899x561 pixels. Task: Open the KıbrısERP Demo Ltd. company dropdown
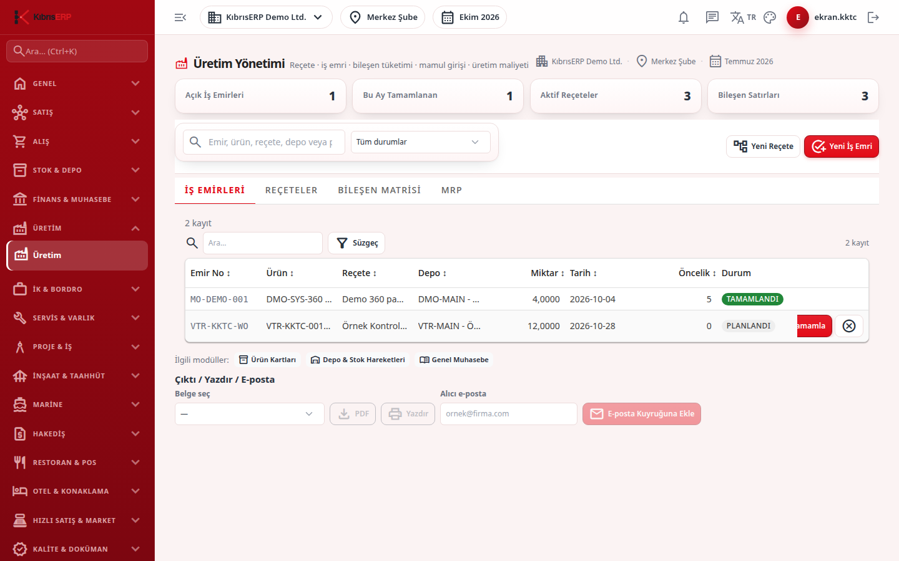click(x=266, y=17)
